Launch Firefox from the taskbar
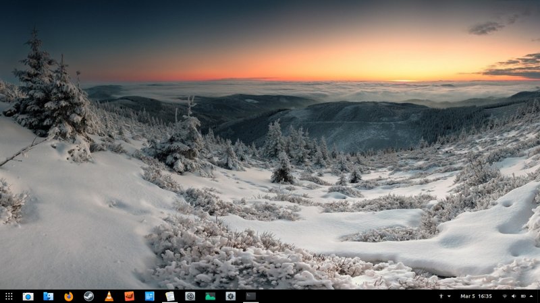 (69, 296)
